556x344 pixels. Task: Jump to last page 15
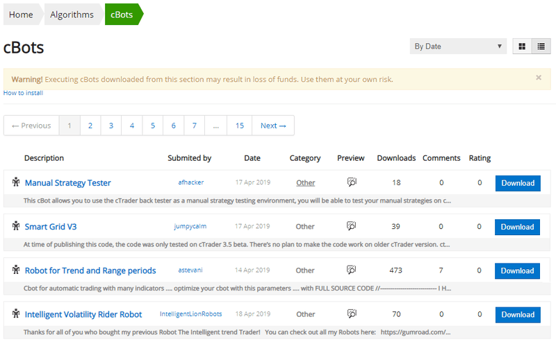240,126
